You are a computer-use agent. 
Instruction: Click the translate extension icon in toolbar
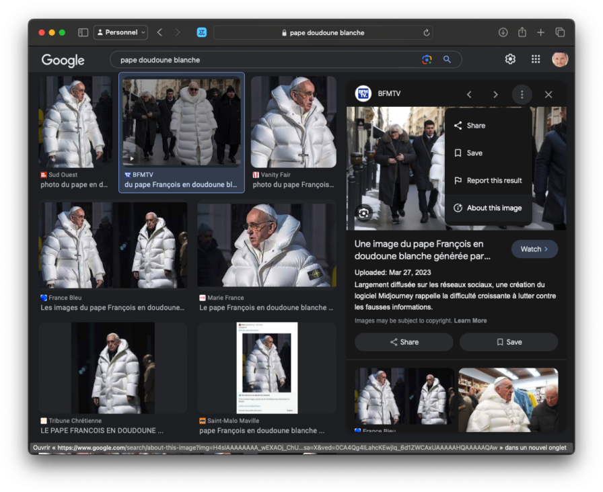[201, 33]
